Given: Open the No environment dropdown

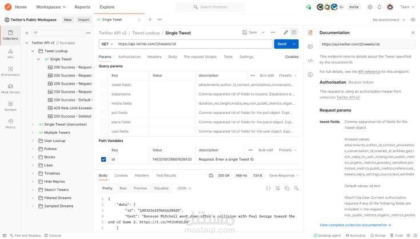Looking at the screenshot, I should (x=389, y=20).
